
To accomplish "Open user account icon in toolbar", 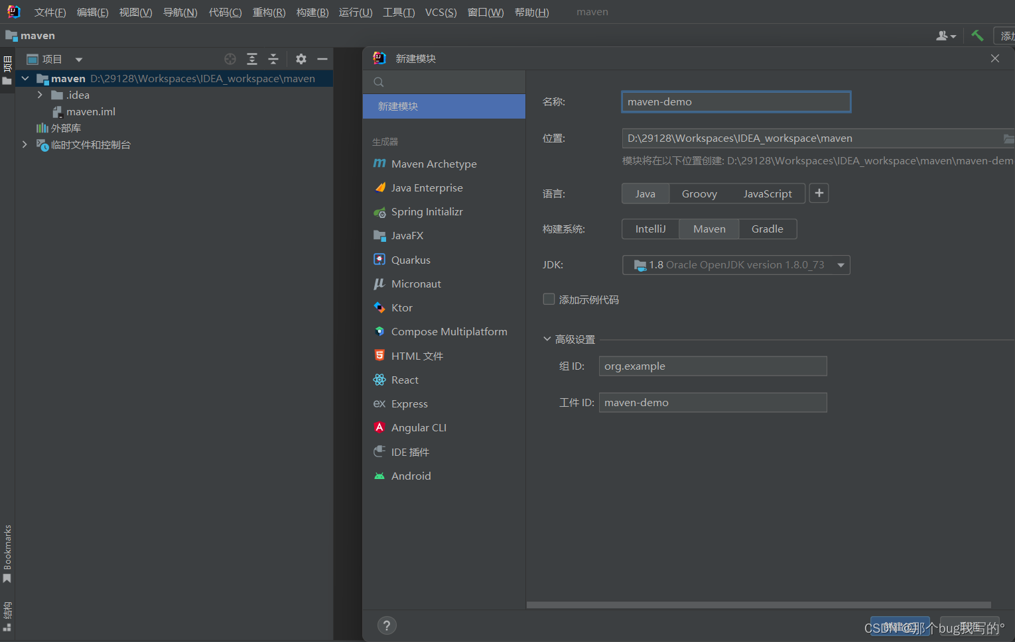I will point(945,36).
